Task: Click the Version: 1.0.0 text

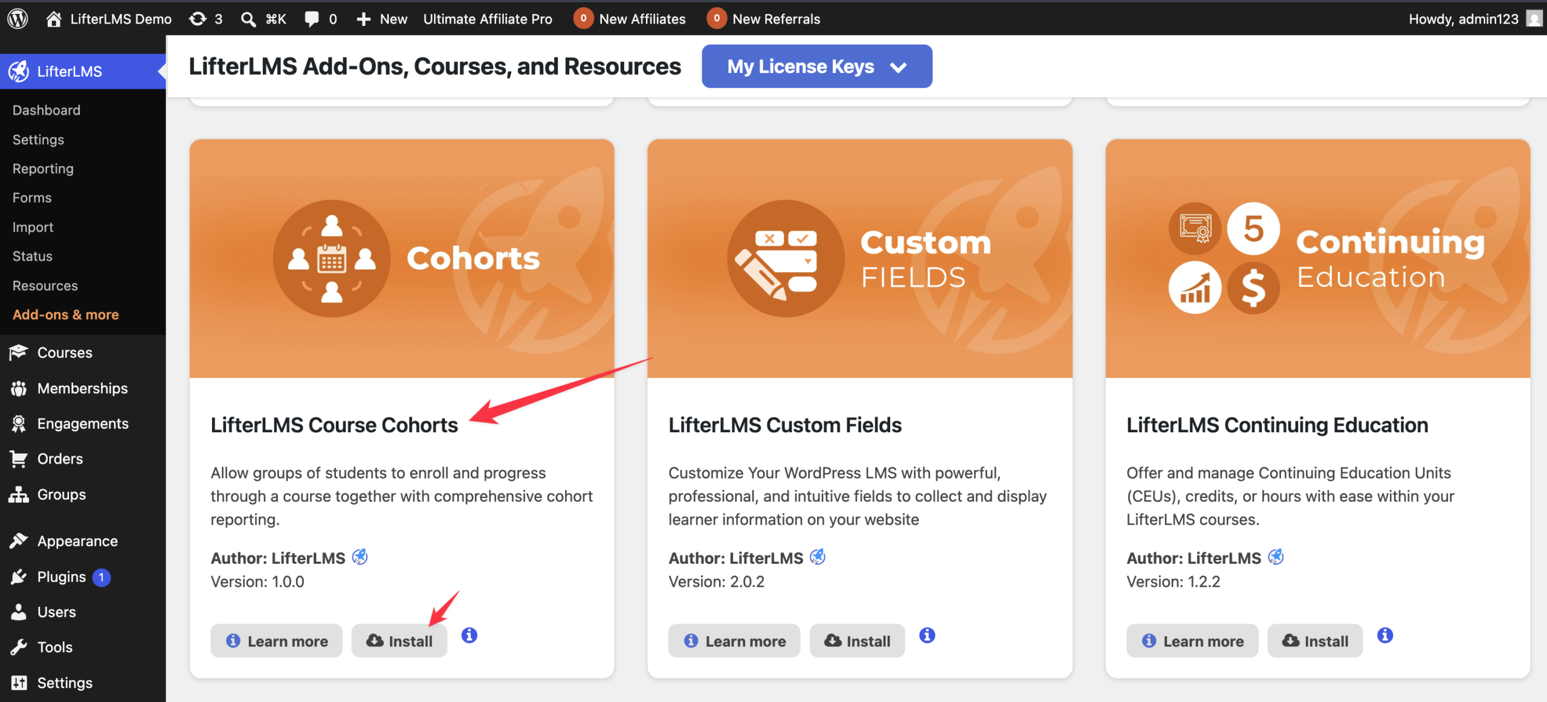Action: pos(257,581)
